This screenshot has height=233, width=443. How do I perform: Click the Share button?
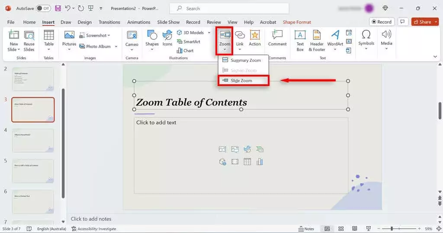422,22
